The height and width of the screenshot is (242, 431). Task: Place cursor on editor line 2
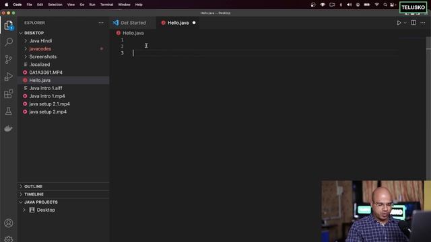click(265, 46)
